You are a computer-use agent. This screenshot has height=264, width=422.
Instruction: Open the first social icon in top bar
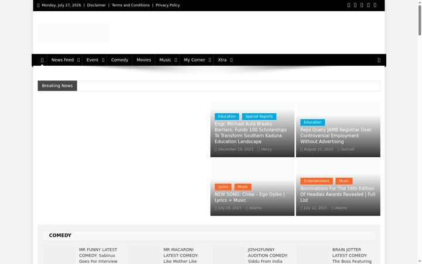point(349,5)
